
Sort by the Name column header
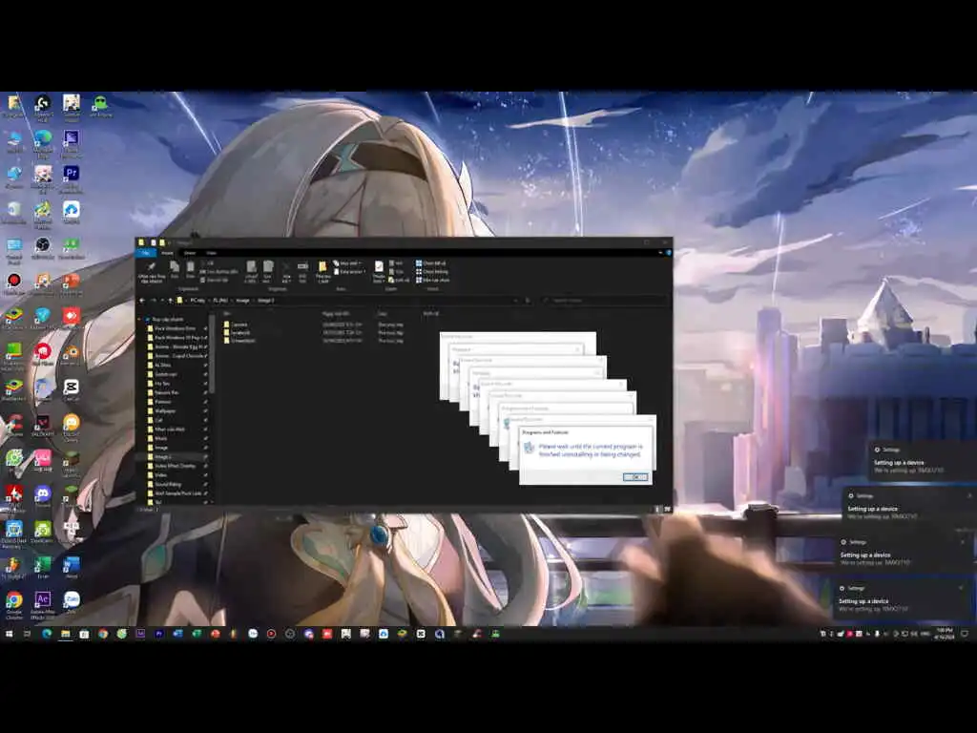click(x=227, y=313)
